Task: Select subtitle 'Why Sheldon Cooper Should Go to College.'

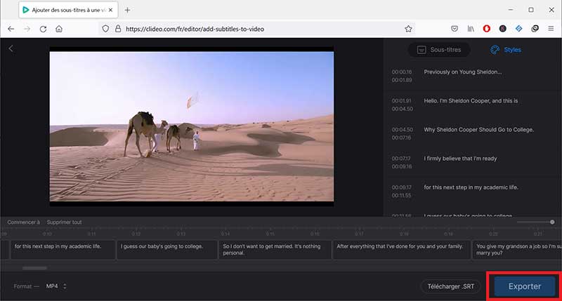Action: pos(479,130)
